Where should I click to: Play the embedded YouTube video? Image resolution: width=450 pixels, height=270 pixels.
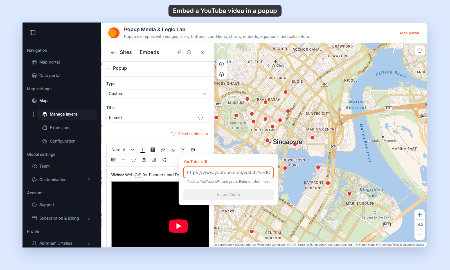click(178, 226)
